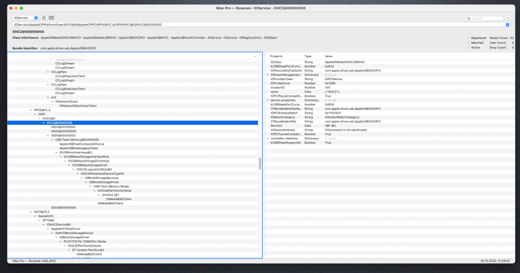Image resolution: width=520 pixels, height=273 pixels.
Task: Click the name value <"XHC2">
Action: (x=332, y=92)
